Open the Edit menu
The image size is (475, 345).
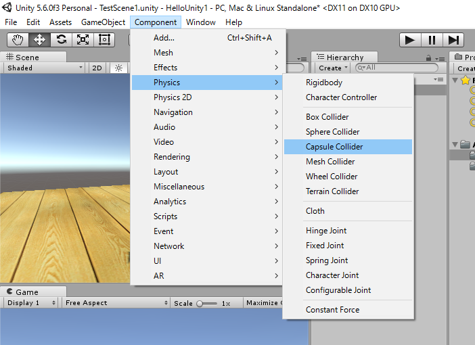tap(33, 22)
